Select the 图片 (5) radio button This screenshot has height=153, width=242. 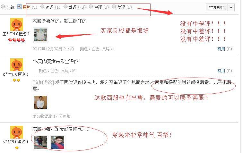pyautogui.click(x=19, y=7)
